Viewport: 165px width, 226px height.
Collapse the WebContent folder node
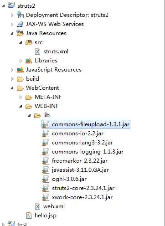pyautogui.click(x=12, y=88)
